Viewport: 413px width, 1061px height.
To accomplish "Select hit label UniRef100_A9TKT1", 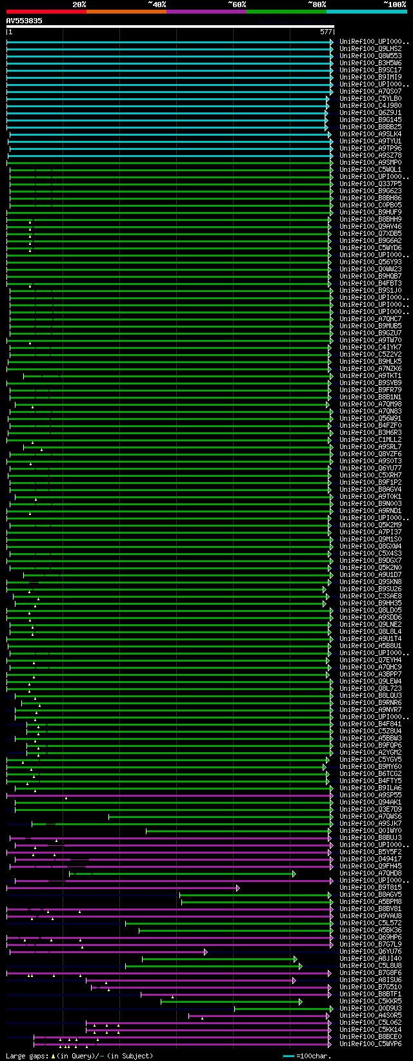I will [370, 375].
